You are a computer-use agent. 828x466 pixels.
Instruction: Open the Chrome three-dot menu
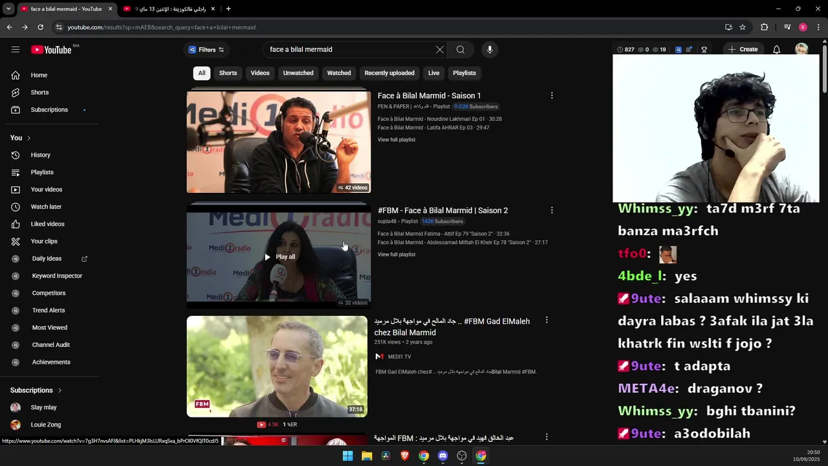(x=819, y=27)
